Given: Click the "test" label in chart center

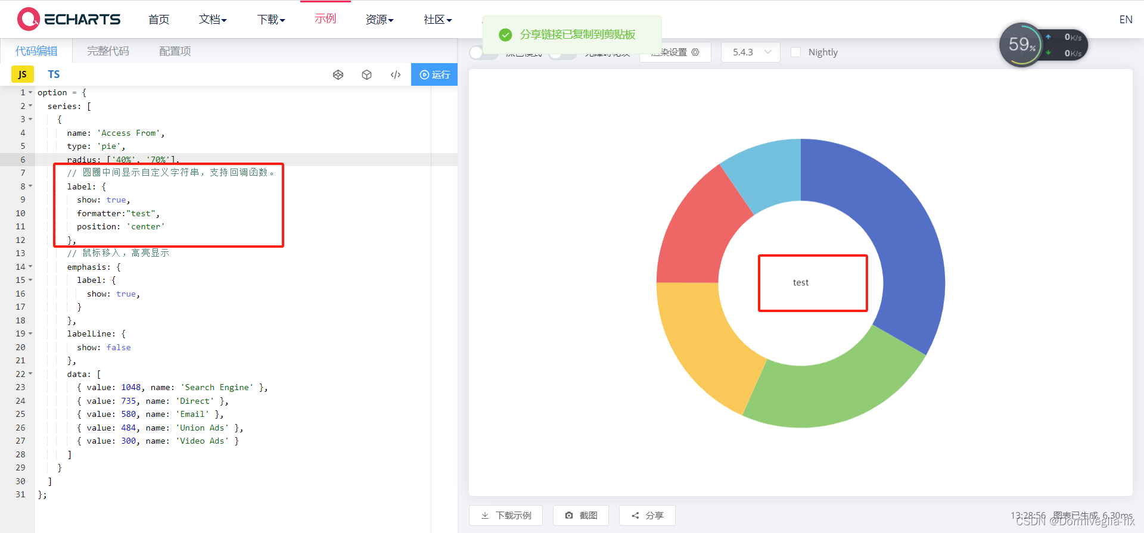Looking at the screenshot, I should pyautogui.click(x=801, y=283).
